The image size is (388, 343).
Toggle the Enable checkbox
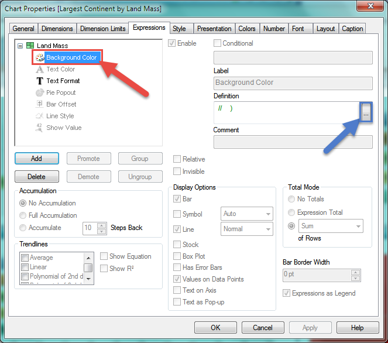coord(171,43)
